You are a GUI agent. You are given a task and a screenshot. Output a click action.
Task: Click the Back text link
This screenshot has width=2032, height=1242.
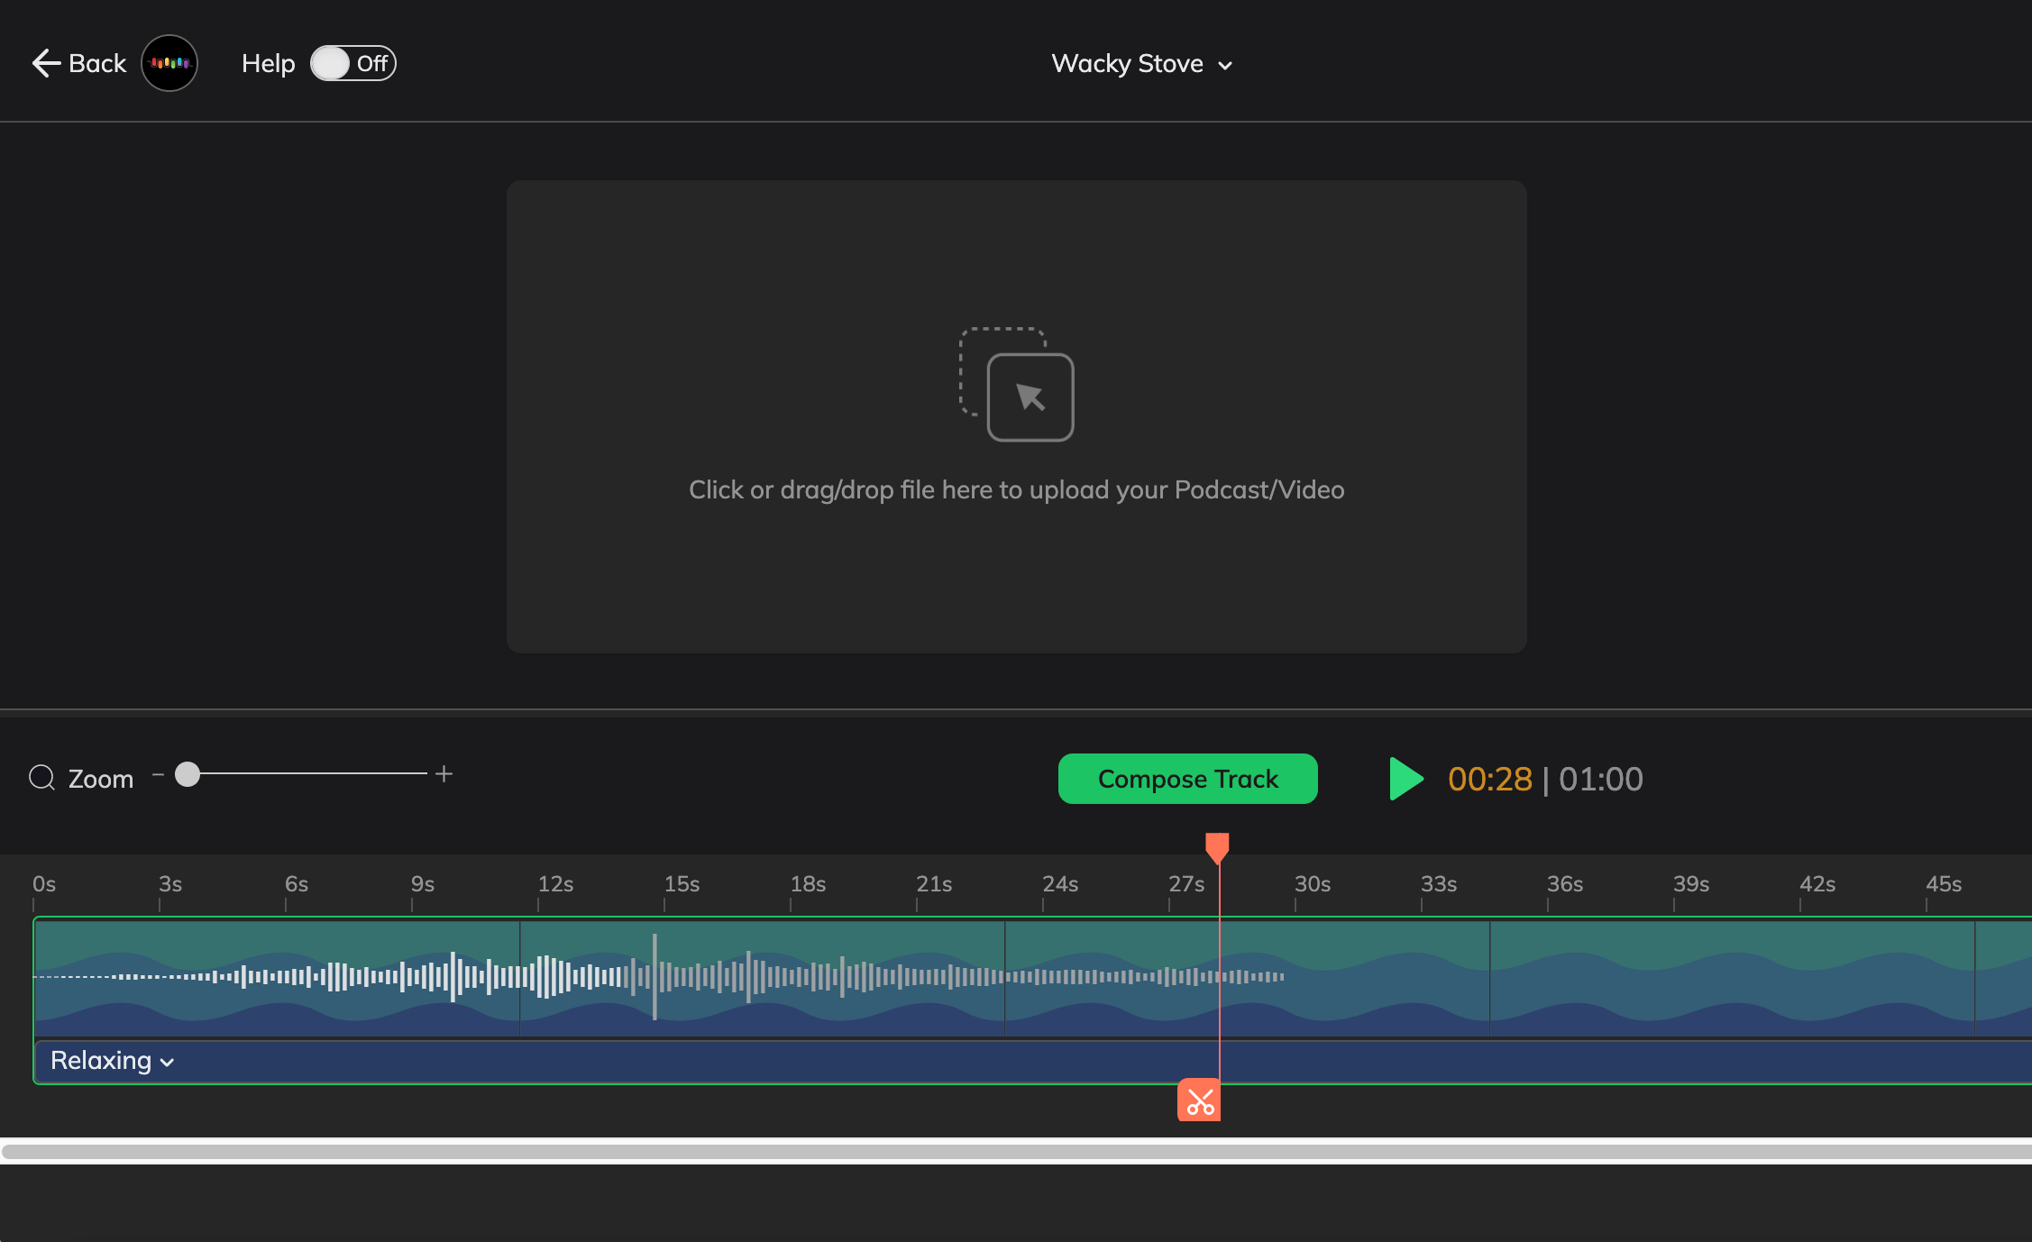[x=97, y=63]
